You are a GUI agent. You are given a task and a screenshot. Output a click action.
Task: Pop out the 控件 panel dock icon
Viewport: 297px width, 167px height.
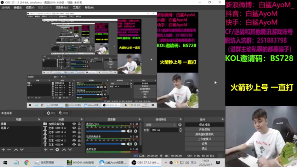point(222,119)
